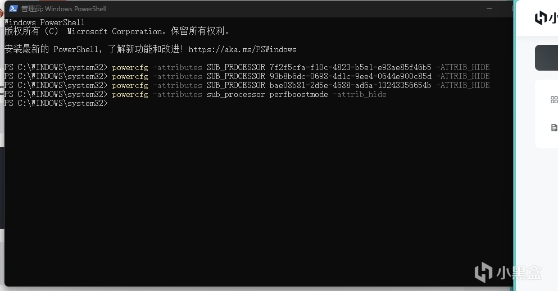Click the lowercase -attrib_hide parameter

pyautogui.click(x=360, y=94)
